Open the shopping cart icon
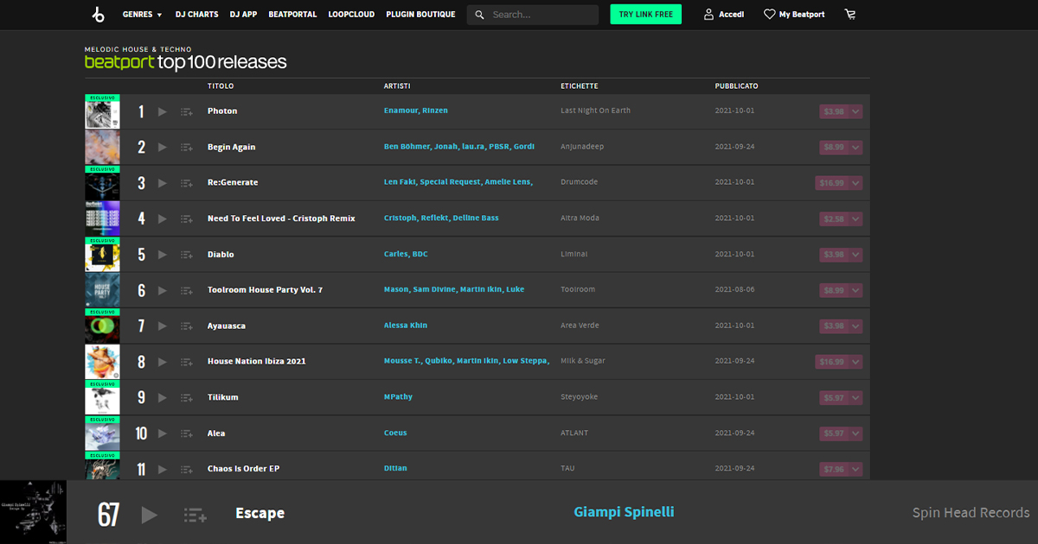Viewport: 1038px width, 544px height. [850, 15]
